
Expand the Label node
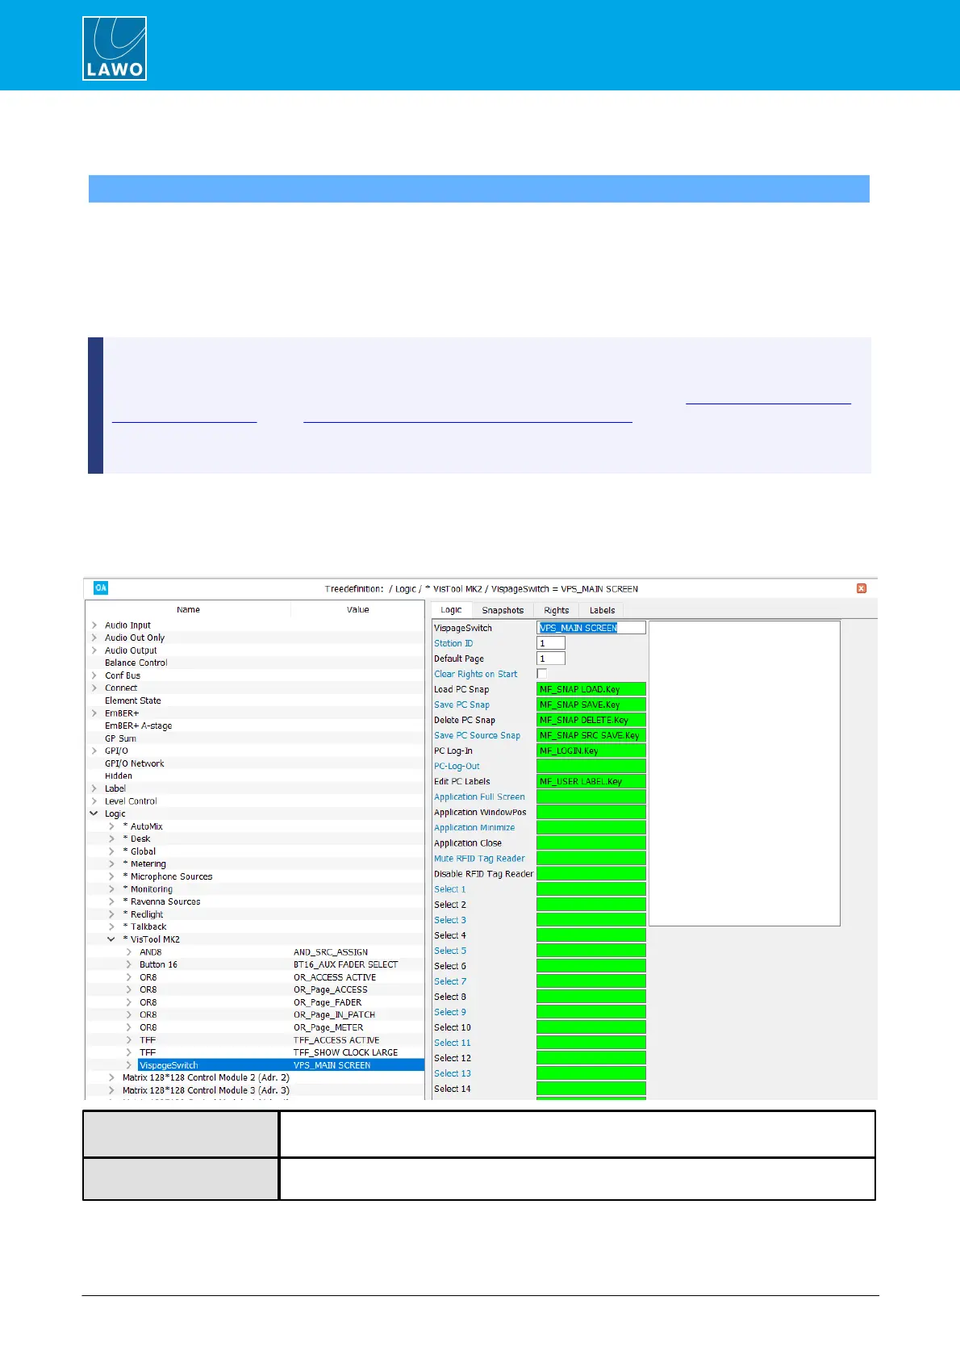click(94, 788)
